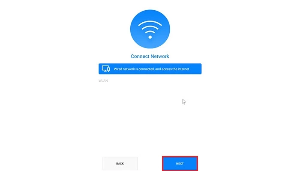
Task: Click the WLAN section label
Action: coord(103,81)
